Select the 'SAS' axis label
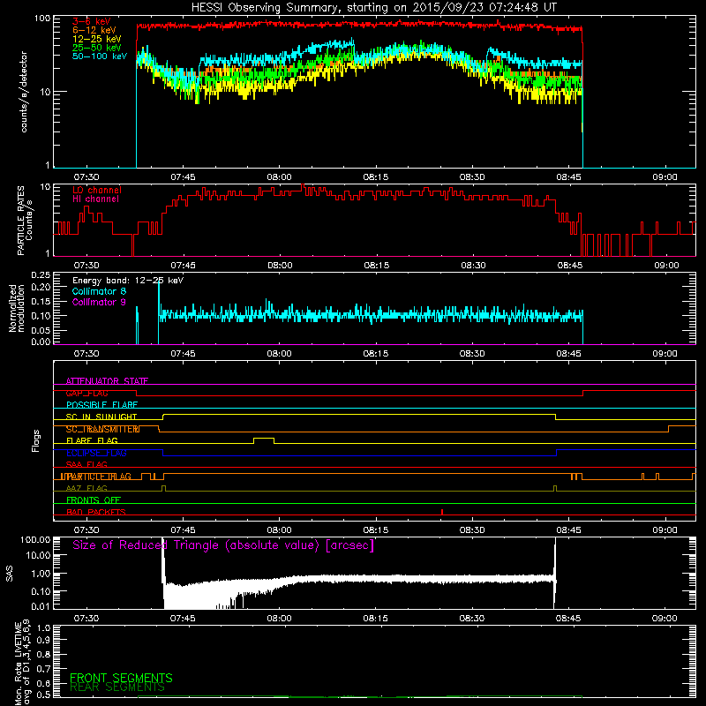 [10, 574]
